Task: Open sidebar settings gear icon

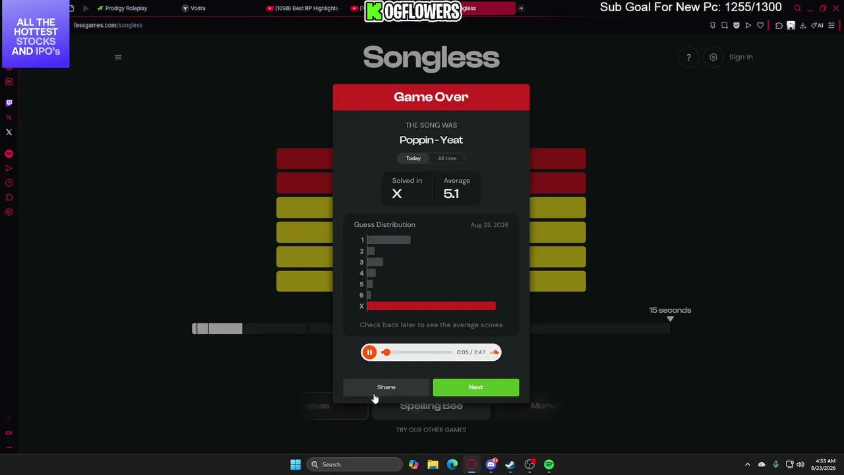Action: (x=9, y=212)
